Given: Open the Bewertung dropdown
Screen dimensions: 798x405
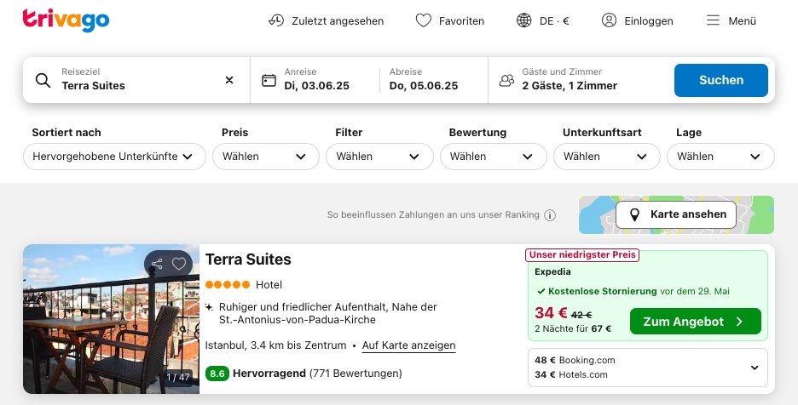Looking at the screenshot, I should [493, 157].
